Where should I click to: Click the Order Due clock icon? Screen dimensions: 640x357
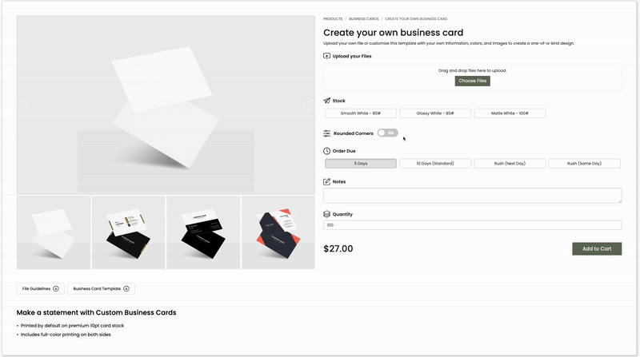tap(326, 151)
